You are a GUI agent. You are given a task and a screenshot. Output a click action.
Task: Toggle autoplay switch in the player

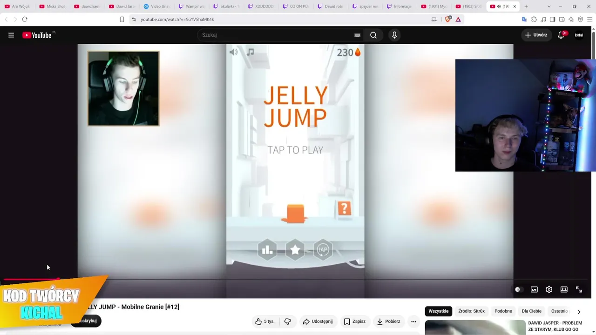click(518, 289)
